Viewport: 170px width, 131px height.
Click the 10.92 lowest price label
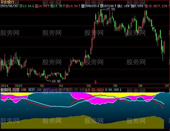click(56, 81)
